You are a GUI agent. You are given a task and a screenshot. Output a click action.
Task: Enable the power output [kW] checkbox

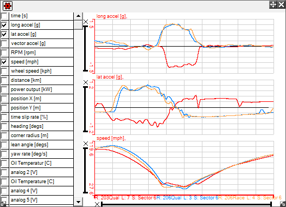[x=4, y=89]
